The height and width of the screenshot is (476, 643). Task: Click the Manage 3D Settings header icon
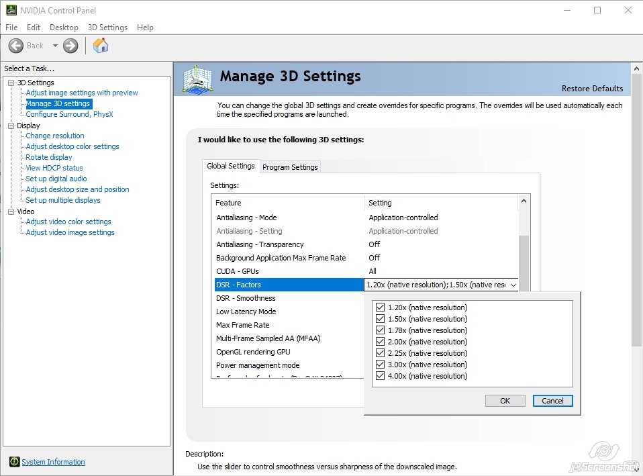point(197,79)
